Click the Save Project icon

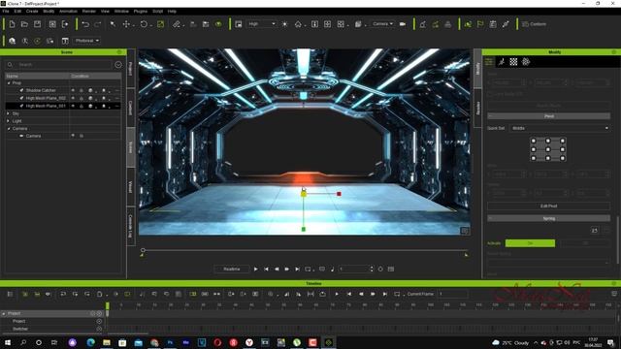tap(37, 24)
